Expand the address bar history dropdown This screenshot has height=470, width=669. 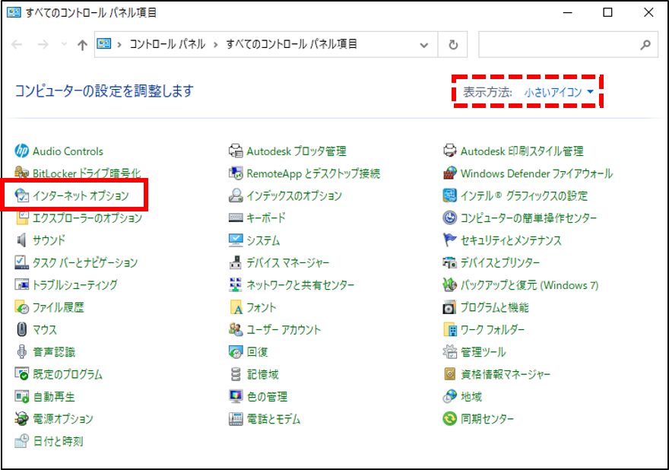pos(423,44)
